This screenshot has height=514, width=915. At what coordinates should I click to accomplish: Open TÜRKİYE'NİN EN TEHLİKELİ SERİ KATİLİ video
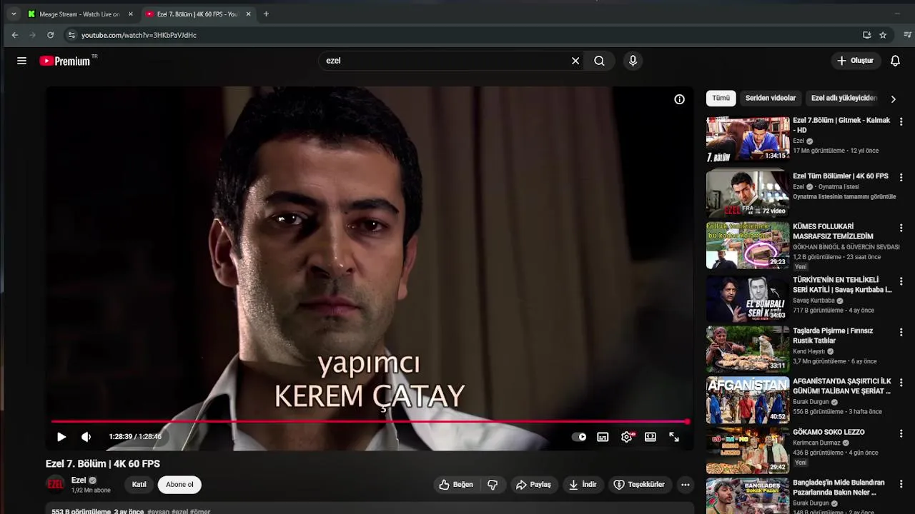[x=842, y=285]
